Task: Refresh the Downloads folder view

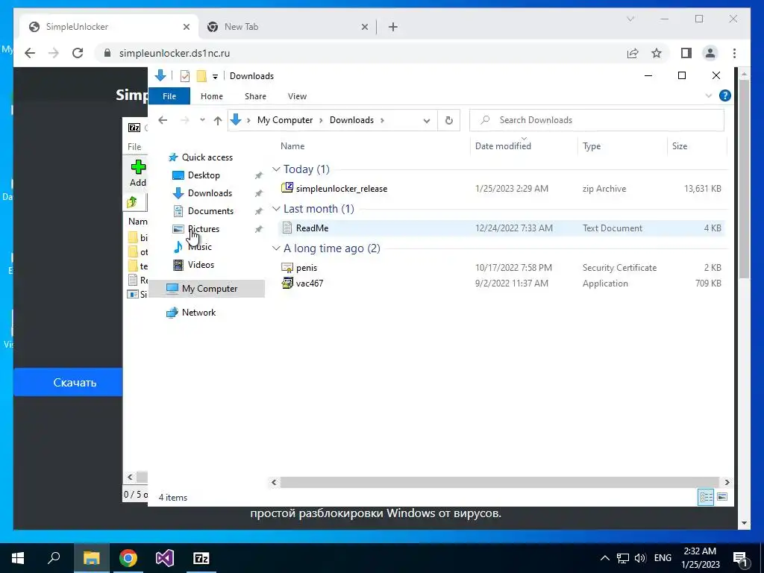Action: [448, 120]
